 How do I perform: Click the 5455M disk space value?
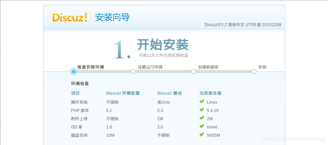click(x=213, y=135)
